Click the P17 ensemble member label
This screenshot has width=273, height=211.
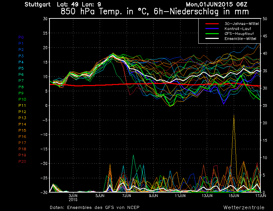tap(22, 143)
